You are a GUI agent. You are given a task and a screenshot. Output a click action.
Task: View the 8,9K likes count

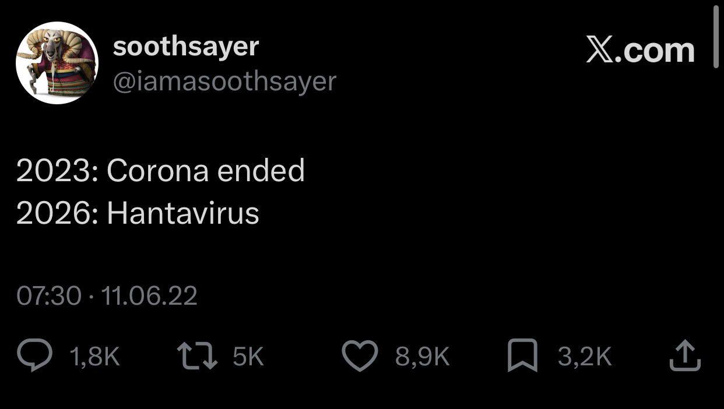(x=423, y=357)
